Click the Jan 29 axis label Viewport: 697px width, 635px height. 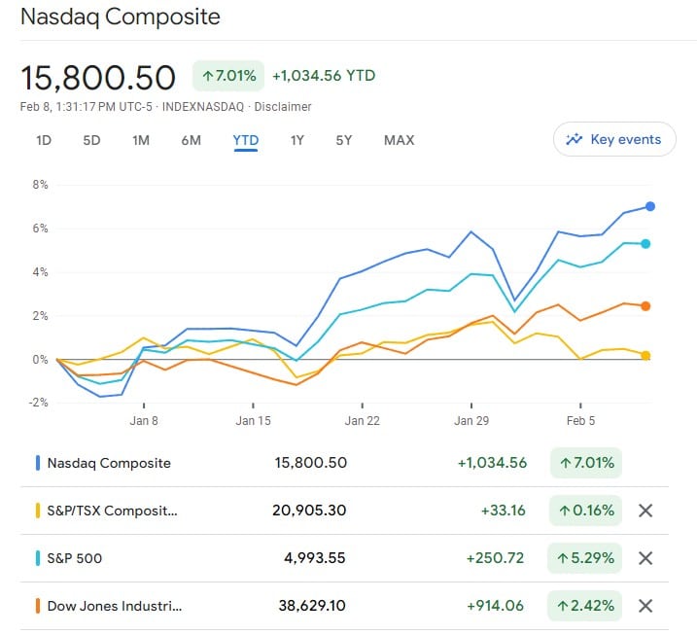coord(471,421)
